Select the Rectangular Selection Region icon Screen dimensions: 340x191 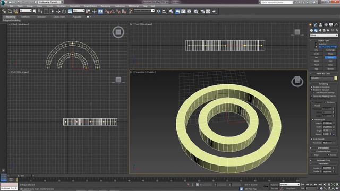[x=46, y=11]
